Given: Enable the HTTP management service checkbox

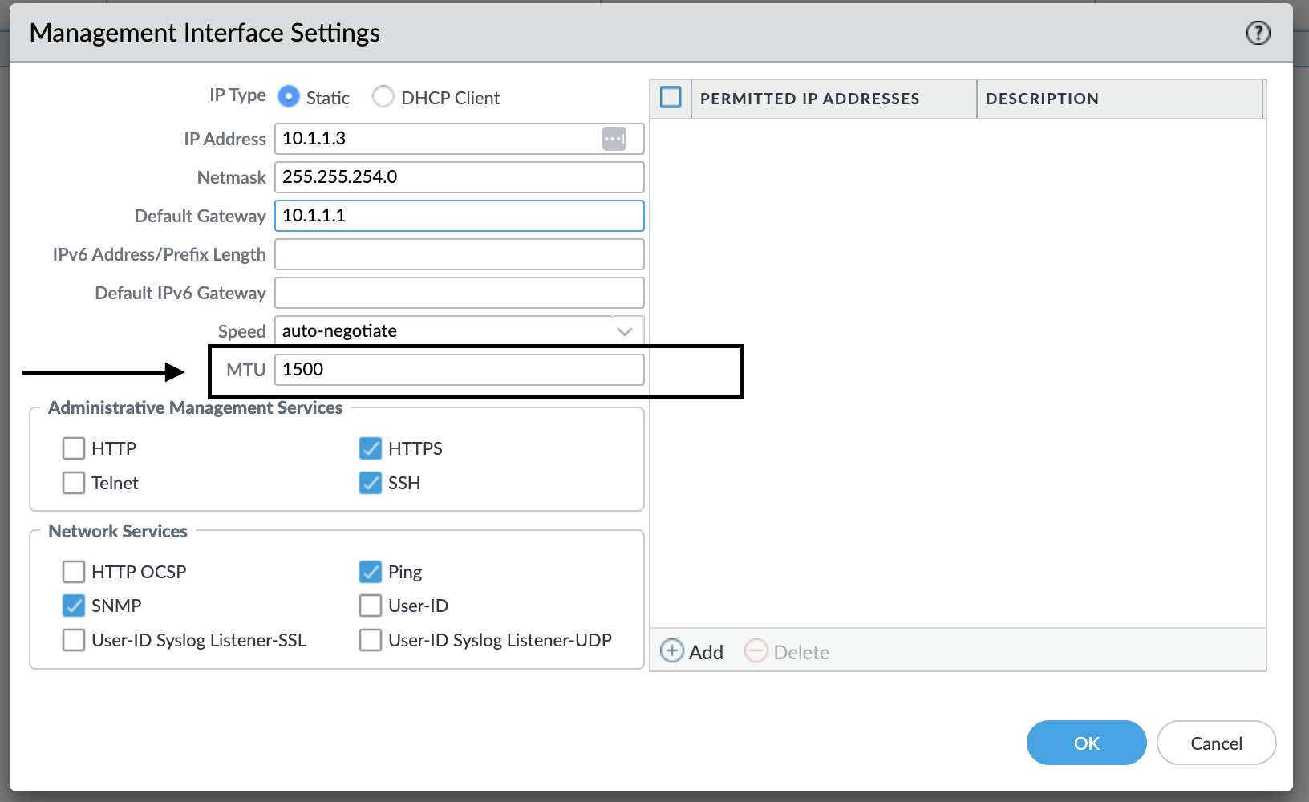Looking at the screenshot, I should click(x=74, y=448).
